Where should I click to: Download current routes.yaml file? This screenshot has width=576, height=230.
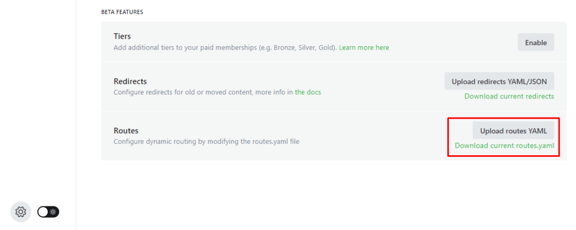tap(504, 146)
